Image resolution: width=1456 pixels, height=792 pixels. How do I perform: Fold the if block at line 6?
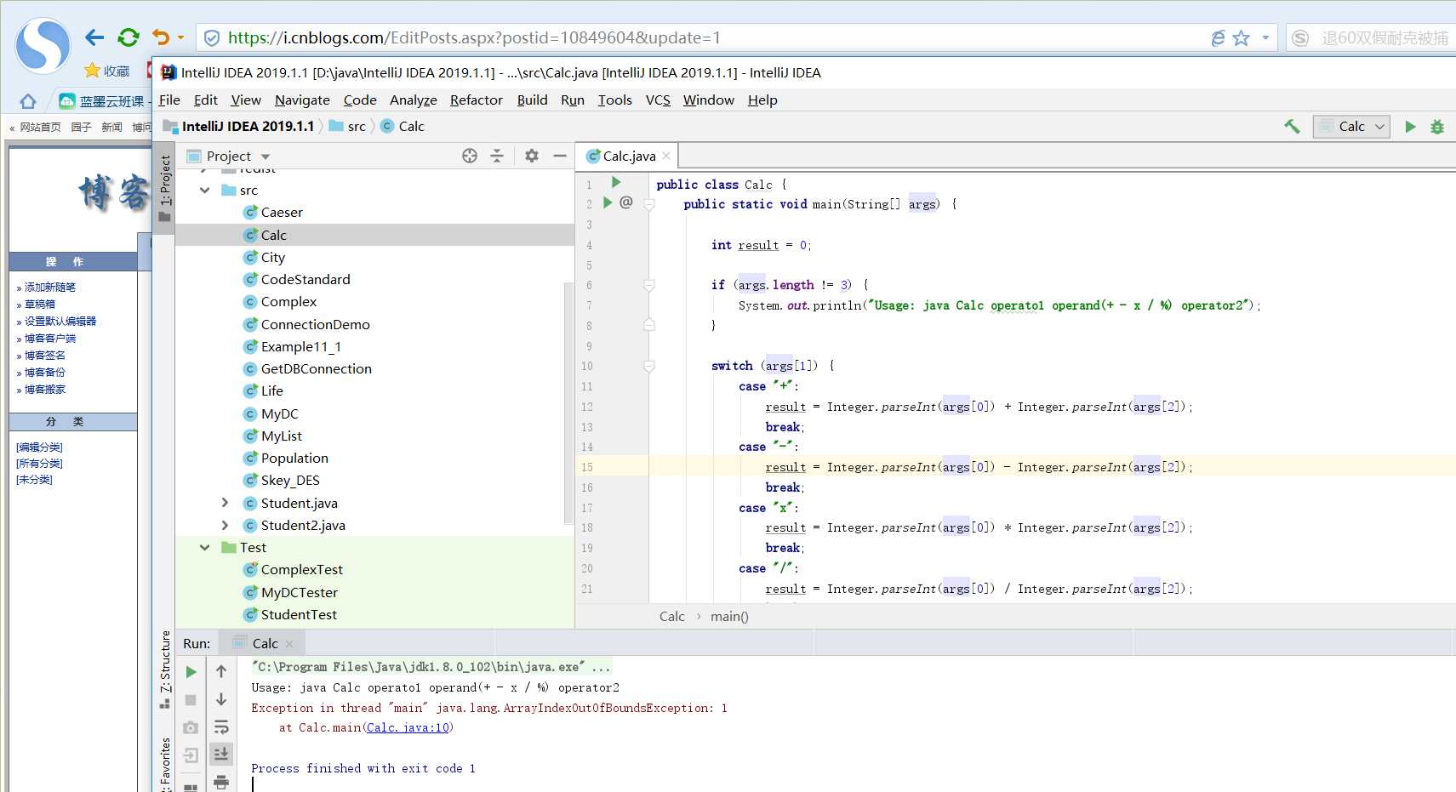pyautogui.click(x=648, y=285)
